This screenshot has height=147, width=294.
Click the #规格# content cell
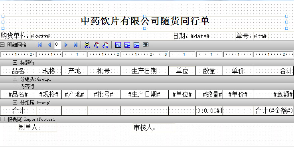pyautogui.click(x=49, y=94)
